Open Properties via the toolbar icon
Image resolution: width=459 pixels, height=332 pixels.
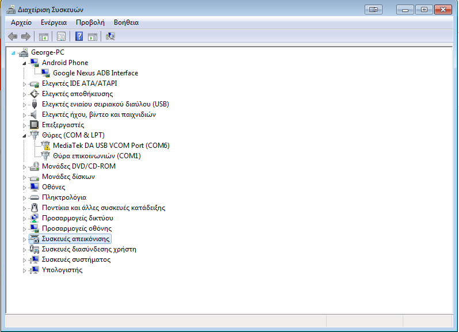pos(61,36)
